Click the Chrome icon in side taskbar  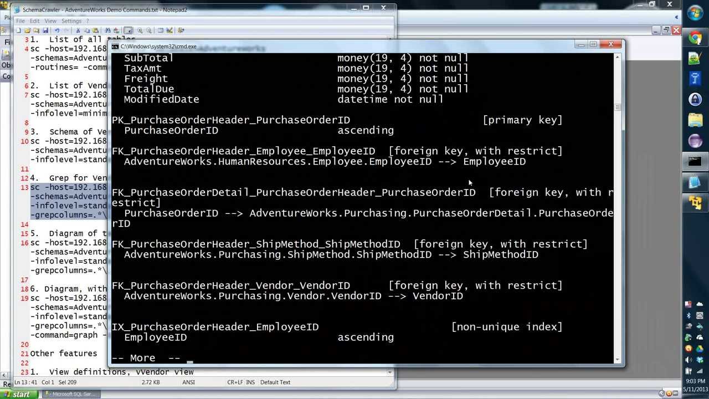click(695, 38)
